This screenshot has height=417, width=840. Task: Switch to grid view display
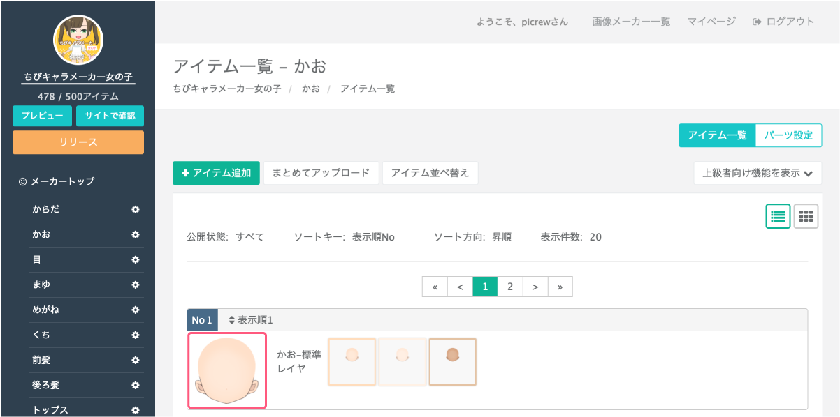pos(805,216)
